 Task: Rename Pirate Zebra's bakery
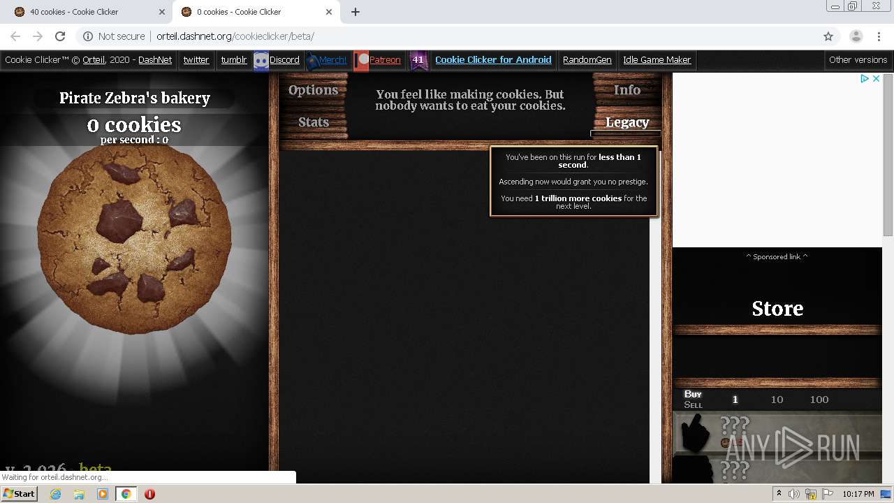coord(135,99)
